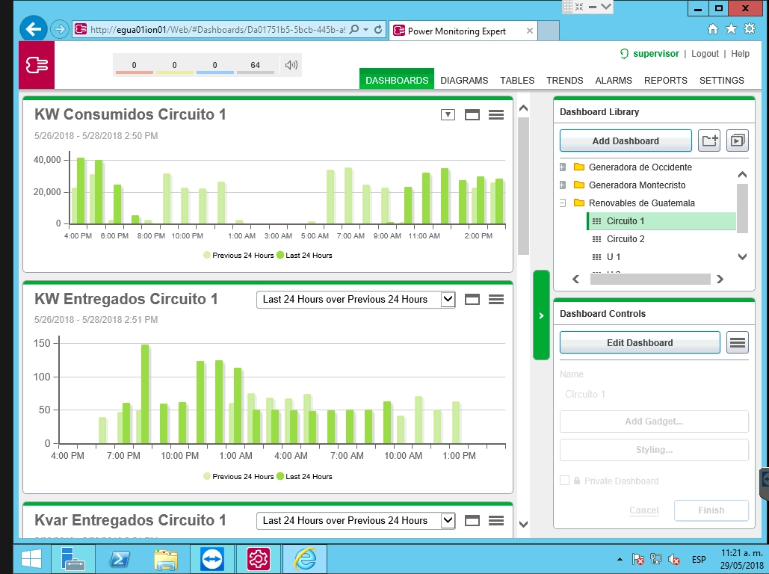Toggle Previous 24 Hours legend in KW Consumidos
This screenshot has height=574, width=769.
point(238,255)
